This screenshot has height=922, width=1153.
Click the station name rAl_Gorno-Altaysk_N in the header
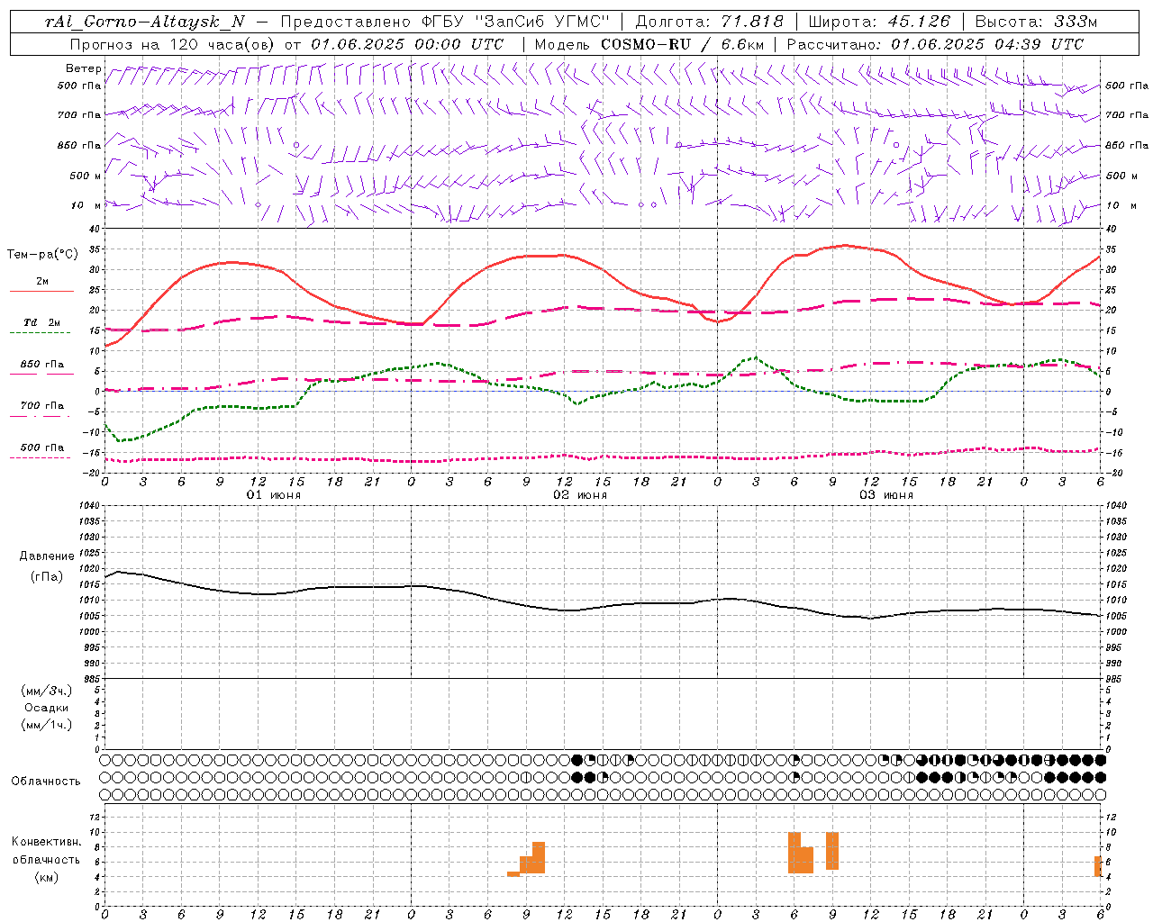tap(145, 22)
